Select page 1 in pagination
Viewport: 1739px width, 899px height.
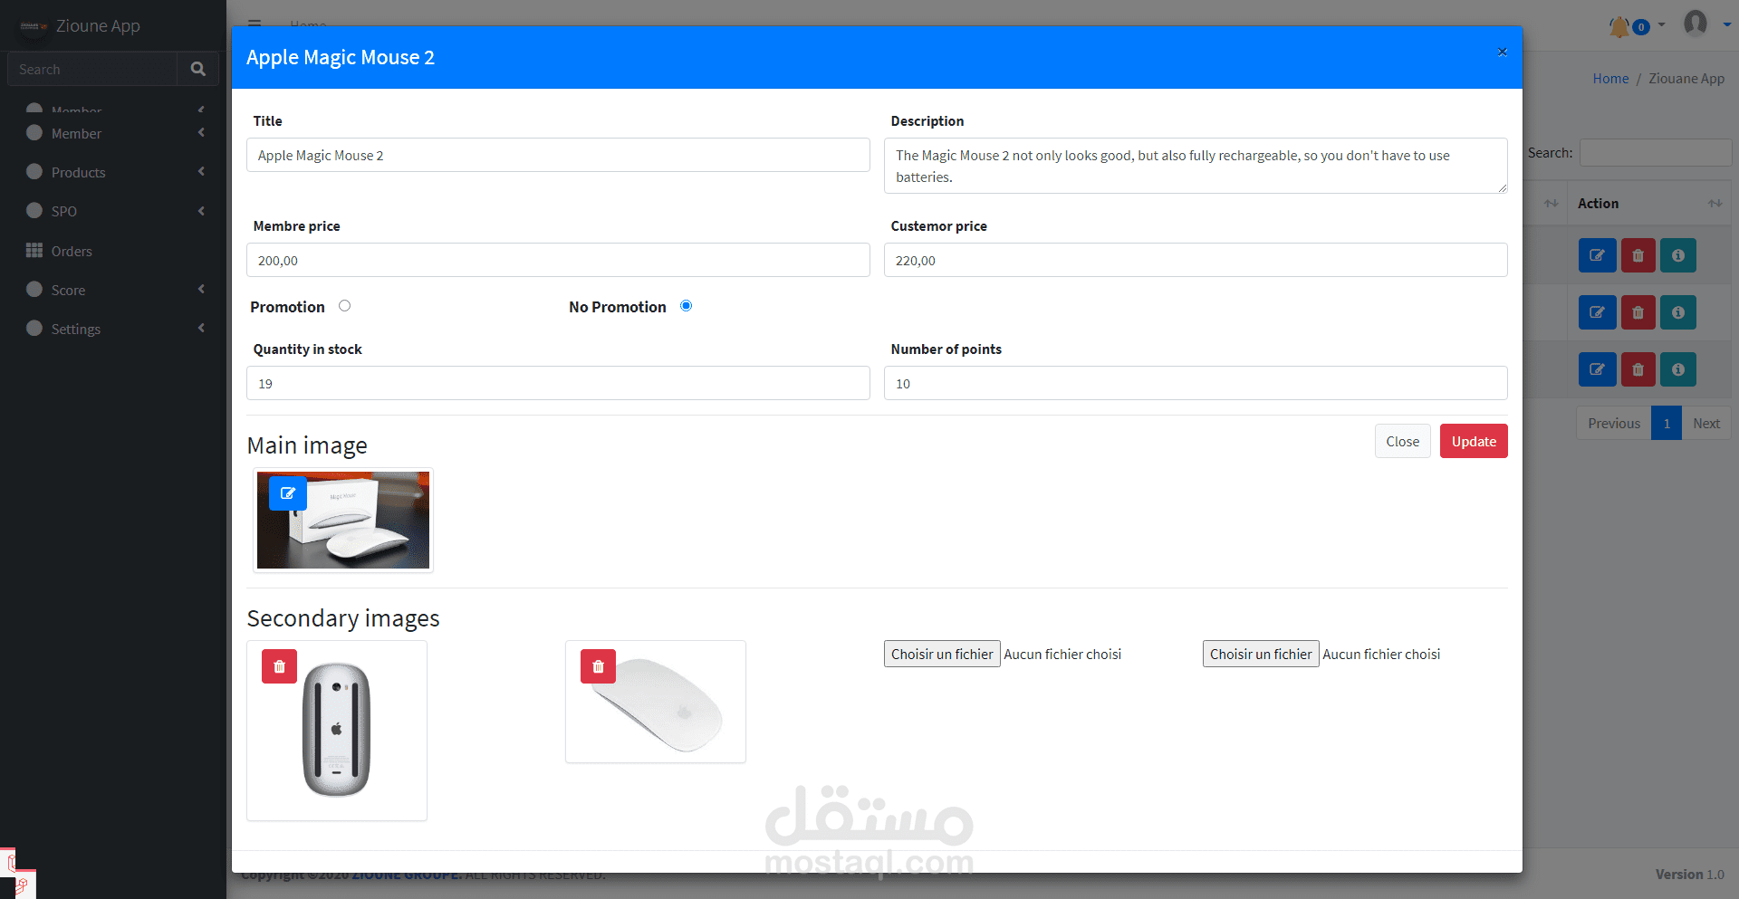coord(1667,423)
